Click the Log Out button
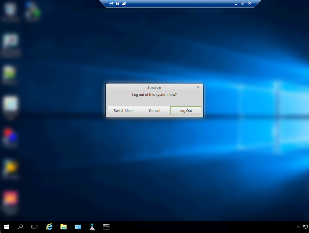The image size is (309, 233). click(186, 111)
